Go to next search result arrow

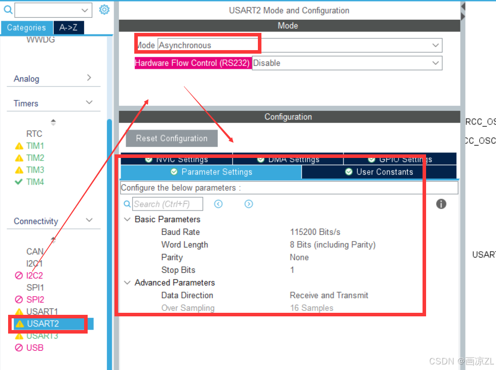[249, 204]
